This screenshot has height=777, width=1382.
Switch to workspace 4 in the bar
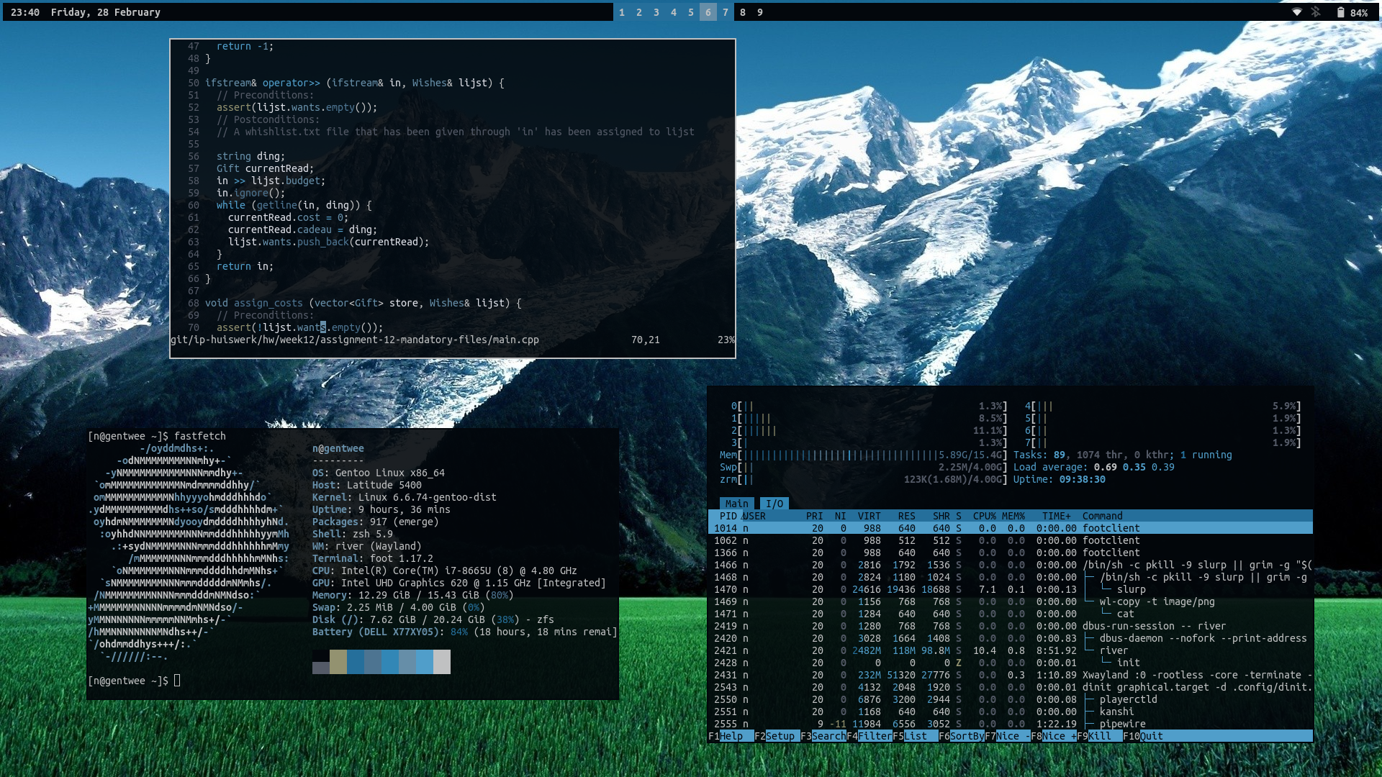click(x=674, y=12)
